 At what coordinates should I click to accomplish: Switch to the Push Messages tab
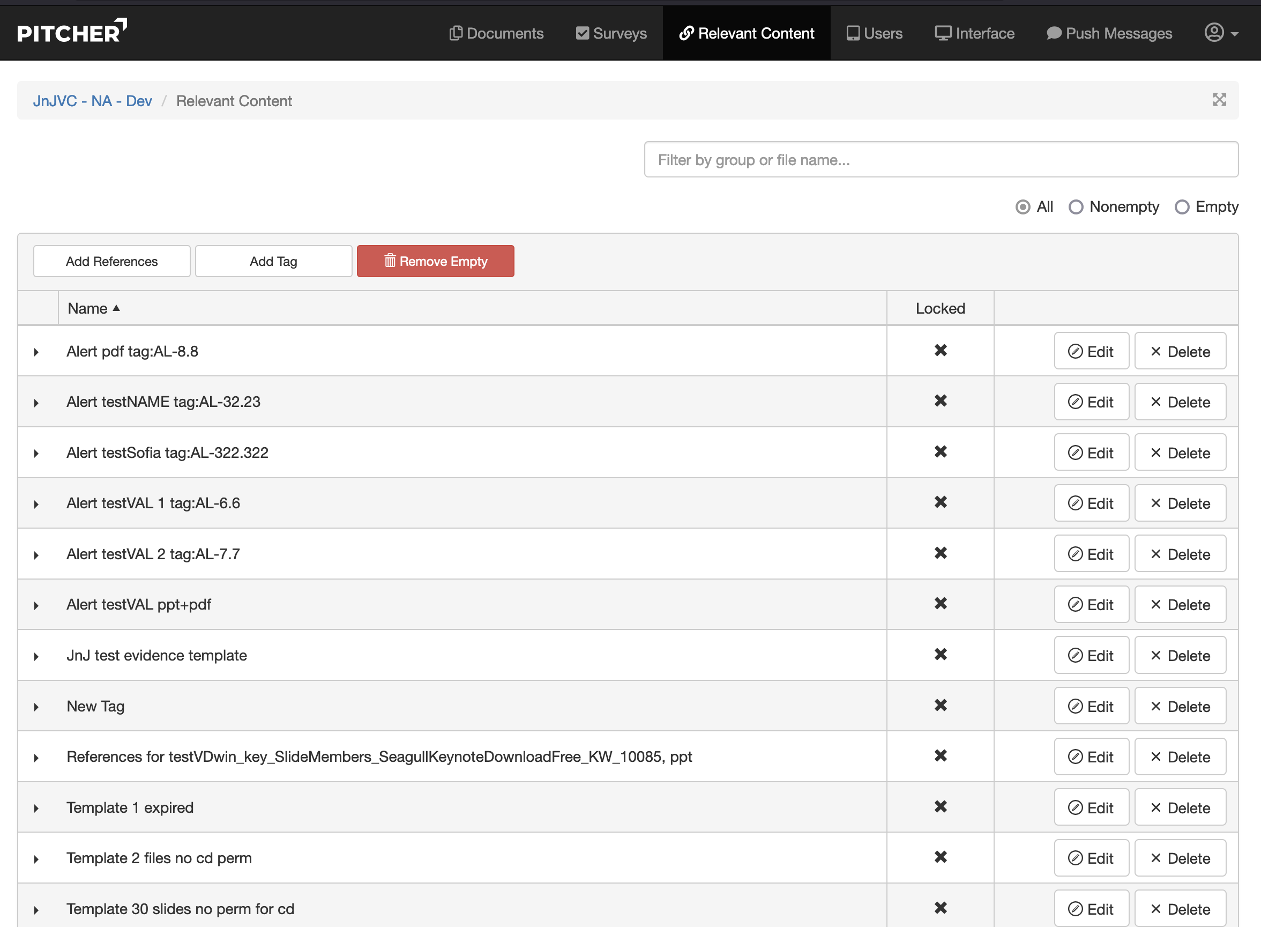click(x=1109, y=33)
